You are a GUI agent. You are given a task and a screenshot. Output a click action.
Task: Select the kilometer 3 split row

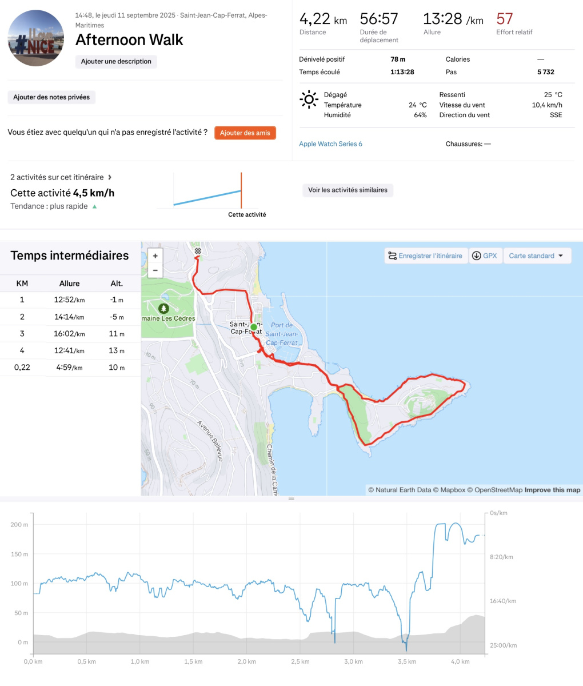pos(70,334)
